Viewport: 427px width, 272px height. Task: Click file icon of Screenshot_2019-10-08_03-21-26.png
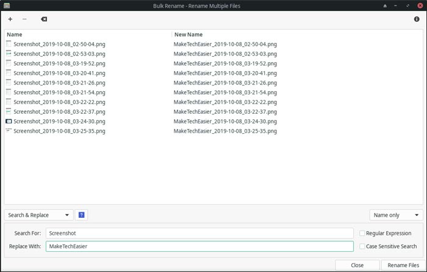pos(9,83)
